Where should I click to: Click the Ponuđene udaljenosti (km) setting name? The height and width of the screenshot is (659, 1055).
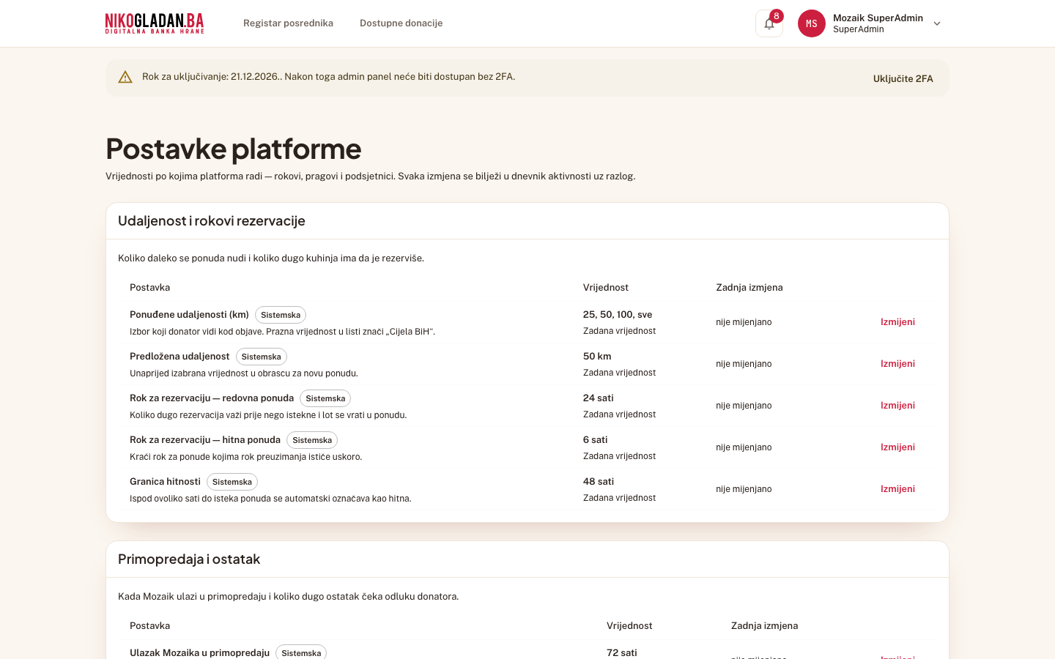click(189, 315)
